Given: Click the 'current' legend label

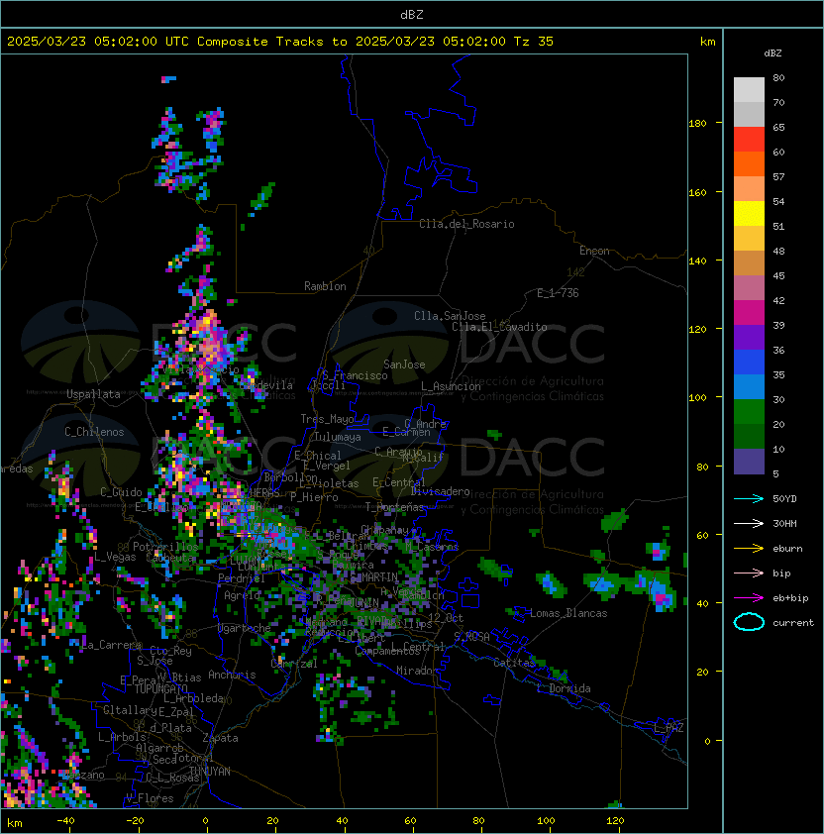Looking at the screenshot, I should (x=793, y=623).
